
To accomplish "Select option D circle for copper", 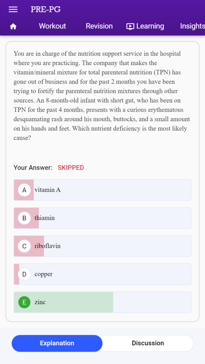I will pyautogui.click(x=24, y=274).
